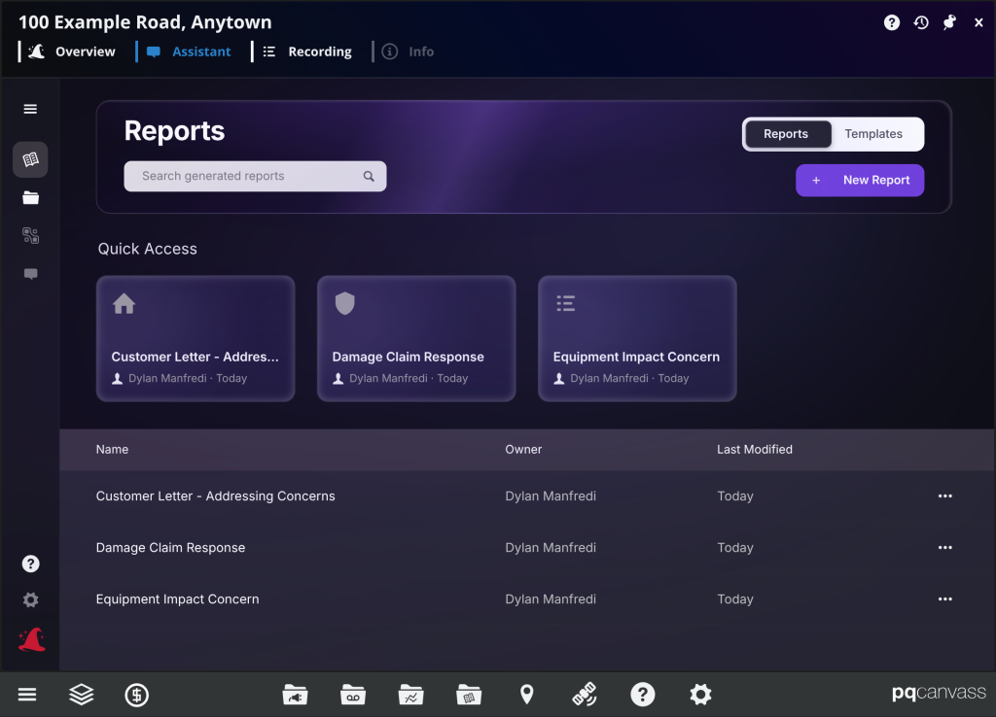The height and width of the screenshot is (717, 996).
Task: Open bottom toolbar help question mark
Action: coord(643,694)
